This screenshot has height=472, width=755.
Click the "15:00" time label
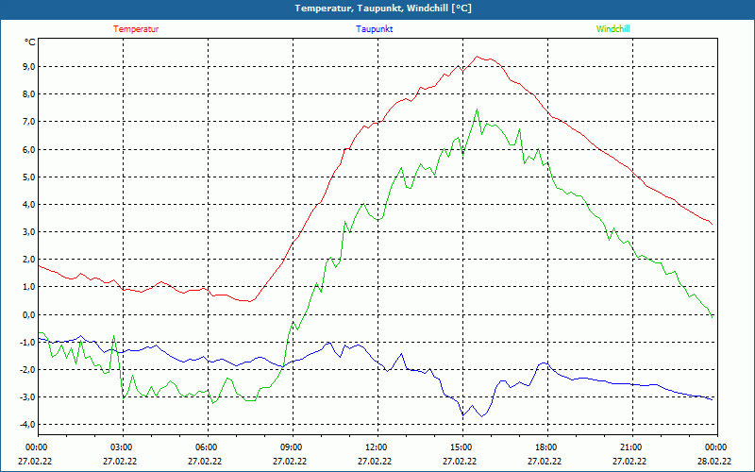tap(461, 447)
